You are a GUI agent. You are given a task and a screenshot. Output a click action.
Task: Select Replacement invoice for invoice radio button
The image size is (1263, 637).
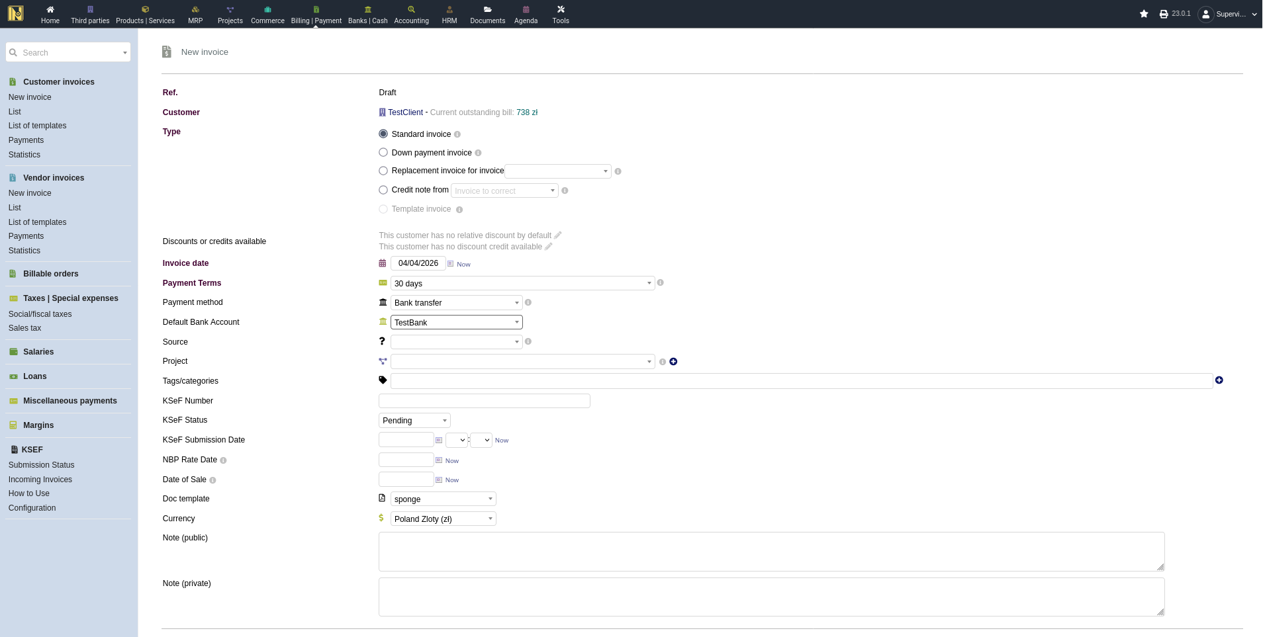tap(383, 171)
